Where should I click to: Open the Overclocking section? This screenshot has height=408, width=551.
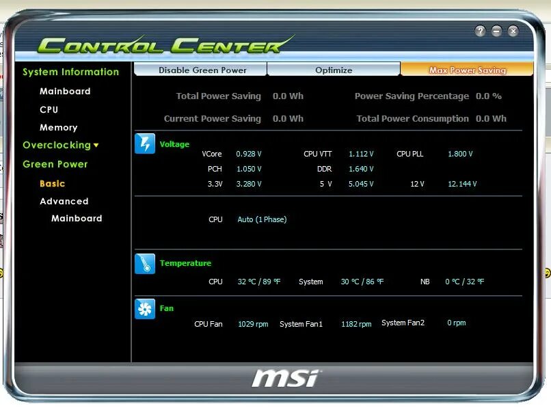[57, 145]
